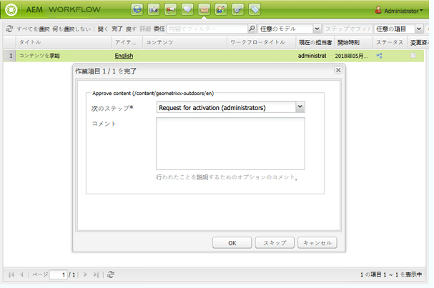Sort by 変更済 column header

418,42
